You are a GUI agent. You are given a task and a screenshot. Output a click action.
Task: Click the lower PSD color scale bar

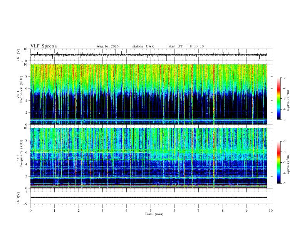tap(278, 162)
